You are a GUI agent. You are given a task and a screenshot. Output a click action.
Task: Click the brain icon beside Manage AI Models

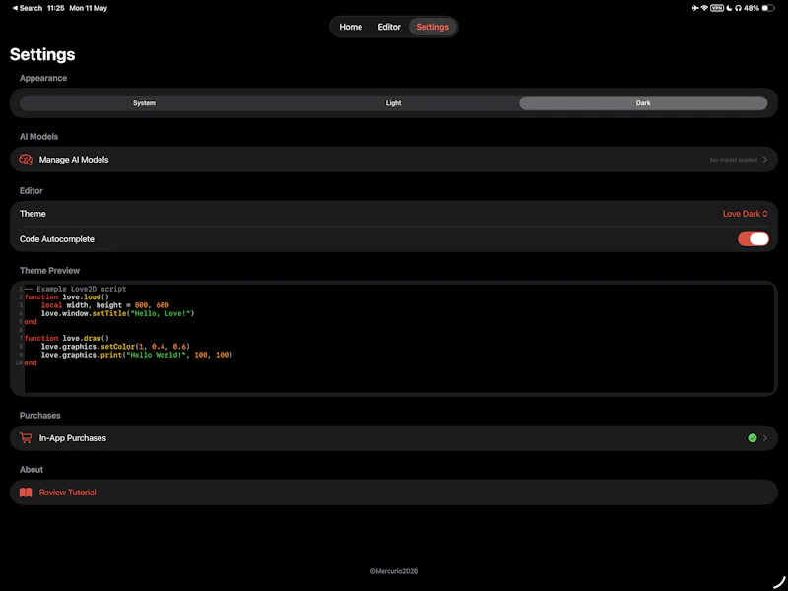tap(26, 160)
